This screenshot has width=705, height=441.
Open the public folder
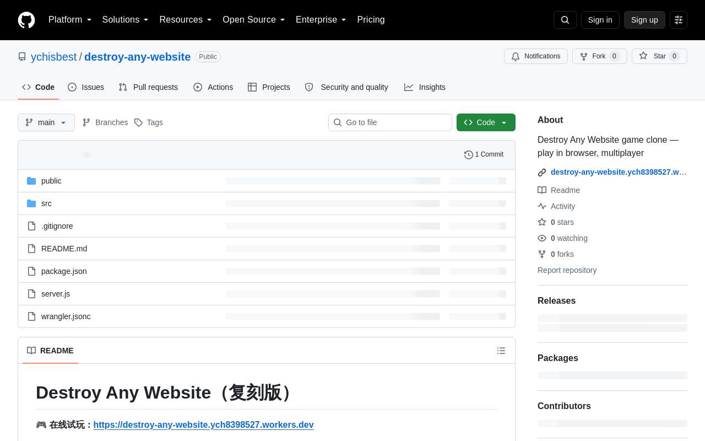point(51,181)
